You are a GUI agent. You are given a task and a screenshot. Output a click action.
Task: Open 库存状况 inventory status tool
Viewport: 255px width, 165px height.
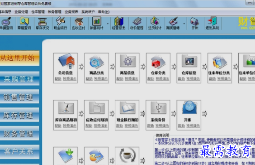42,24
